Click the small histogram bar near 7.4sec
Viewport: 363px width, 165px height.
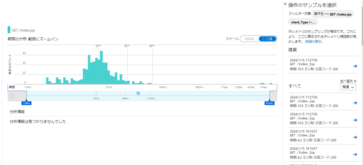(262, 83)
